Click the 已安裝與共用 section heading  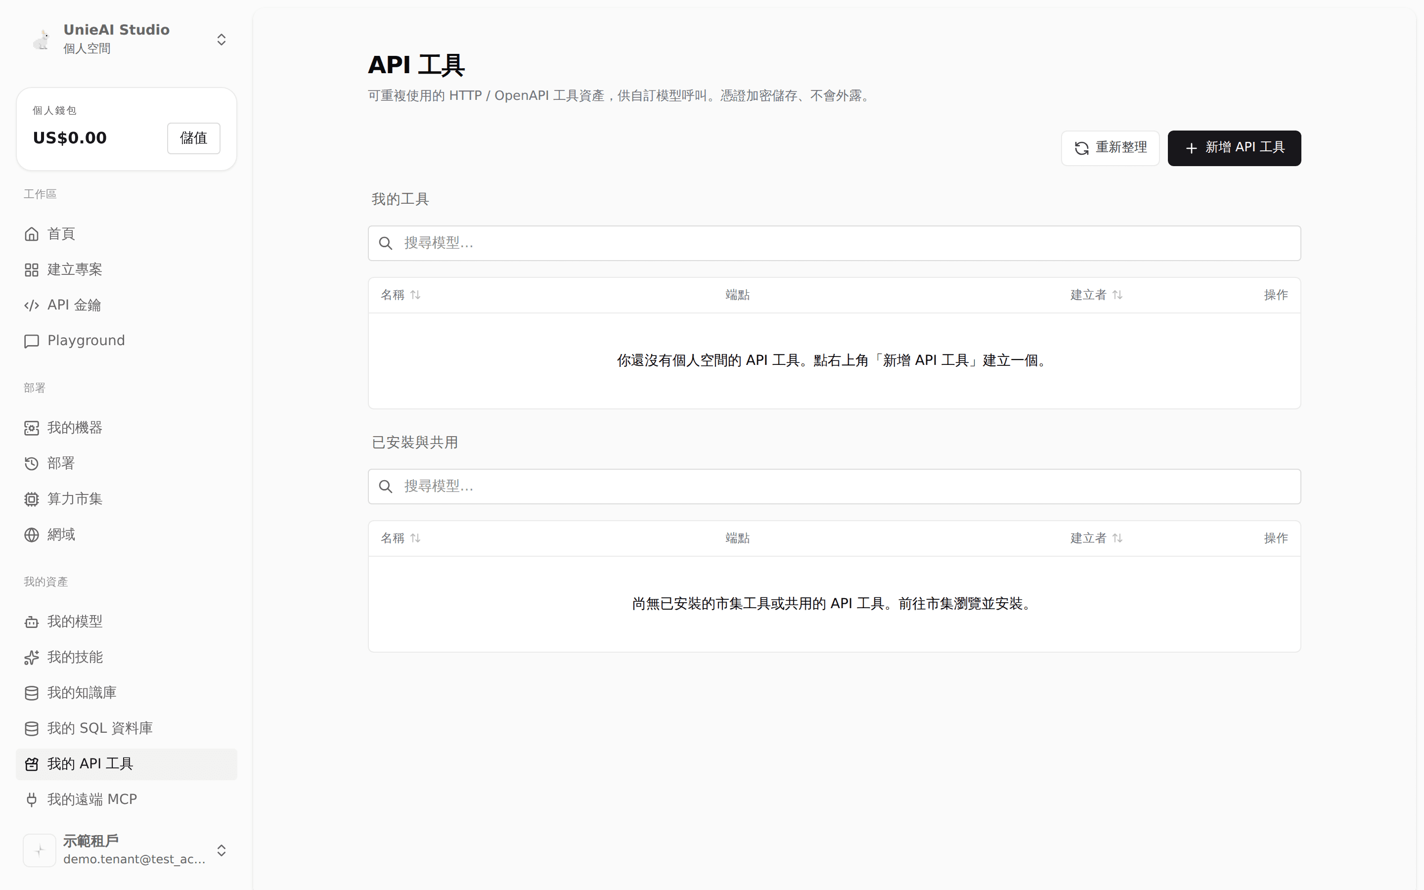[x=415, y=443]
